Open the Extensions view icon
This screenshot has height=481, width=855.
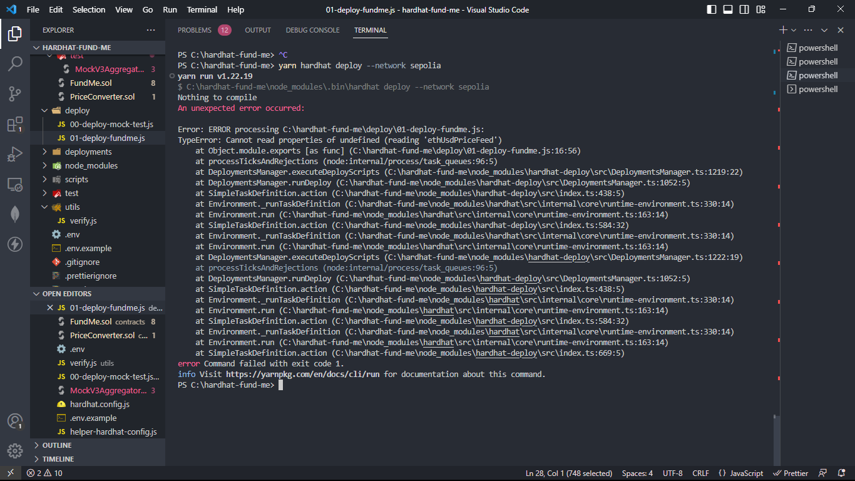click(15, 124)
